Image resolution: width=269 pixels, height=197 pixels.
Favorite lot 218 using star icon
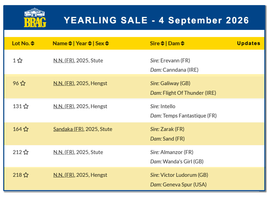pos(26,175)
